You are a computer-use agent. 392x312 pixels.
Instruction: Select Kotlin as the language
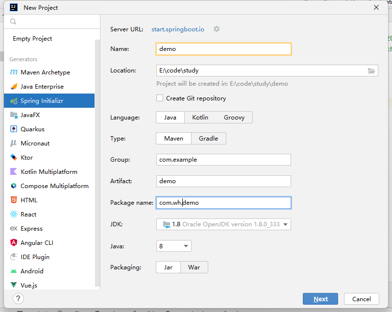pos(200,118)
